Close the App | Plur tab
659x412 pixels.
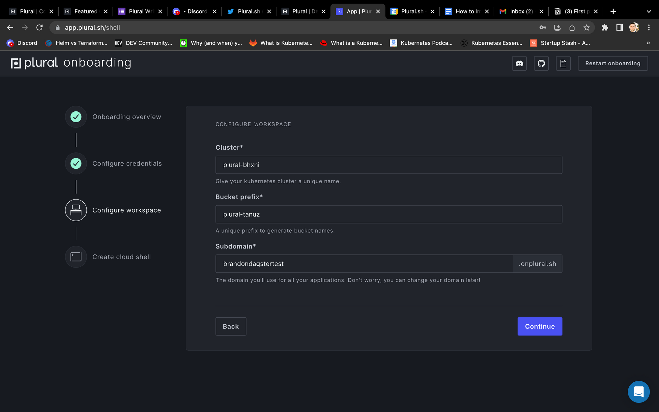(x=378, y=12)
